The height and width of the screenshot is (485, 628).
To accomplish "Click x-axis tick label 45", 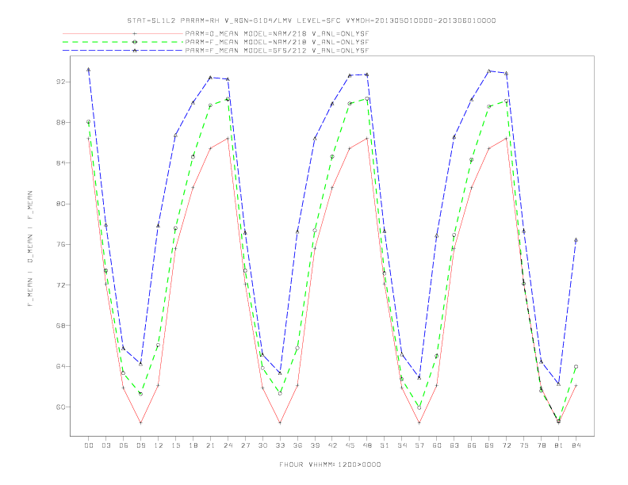I will click(350, 445).
